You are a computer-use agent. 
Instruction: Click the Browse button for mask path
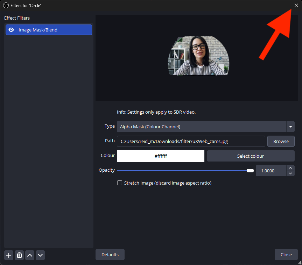281,141
